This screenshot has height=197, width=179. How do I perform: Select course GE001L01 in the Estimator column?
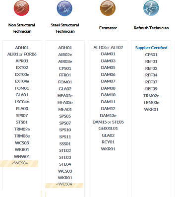108,129
